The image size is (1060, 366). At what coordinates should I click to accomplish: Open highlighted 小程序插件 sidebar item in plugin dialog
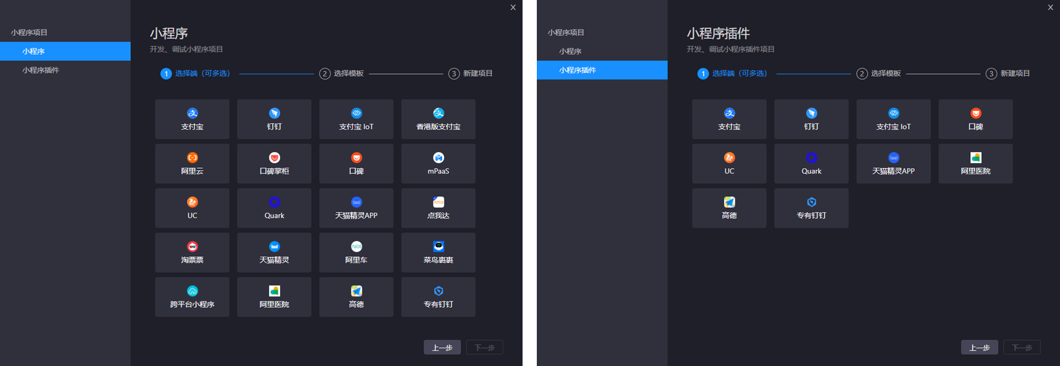602,70
